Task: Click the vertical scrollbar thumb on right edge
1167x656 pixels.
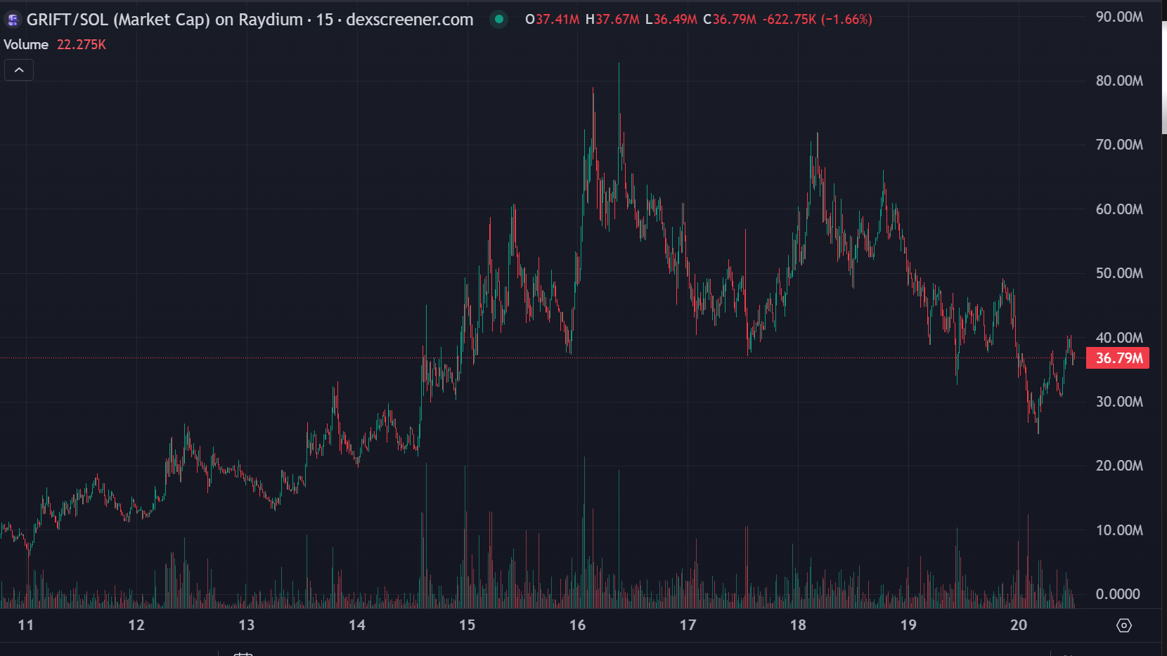Action: click(1164, 77)
